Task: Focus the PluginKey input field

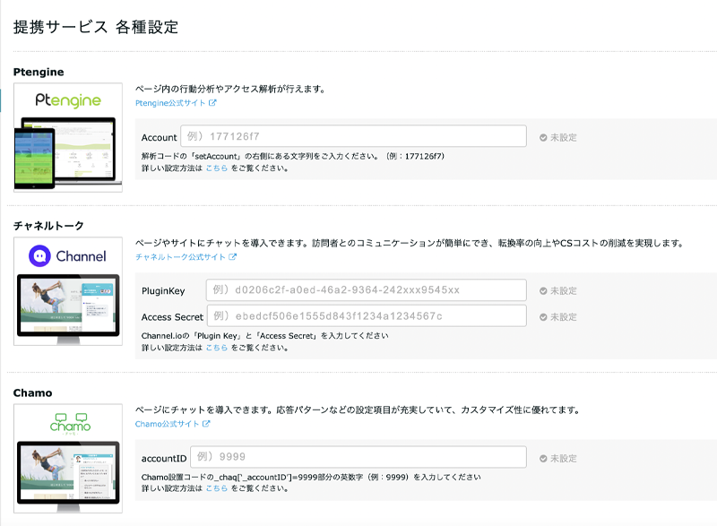Action: (366, 290)
